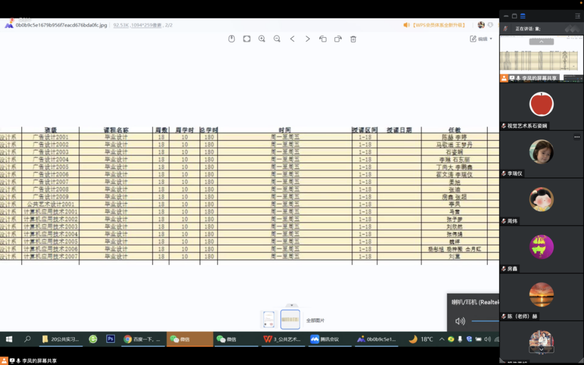Click the WPS会员体系全新升级 link
Image resolution: width=584 pixels, height=365 pixels.
[x=434, y=25]
